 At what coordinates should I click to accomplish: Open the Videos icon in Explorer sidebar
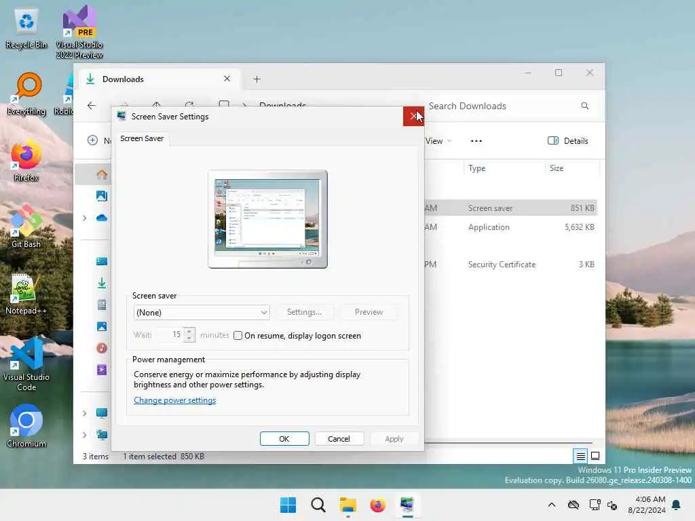(102, 370)
